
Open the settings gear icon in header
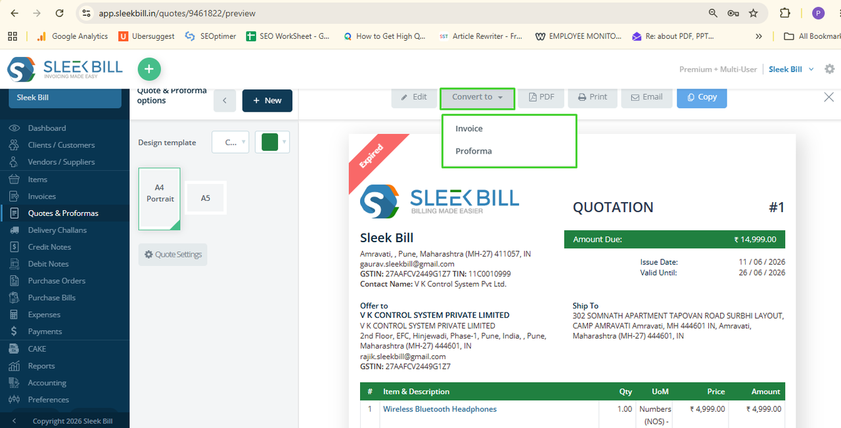pyautogui.click(x=830, y=69)
